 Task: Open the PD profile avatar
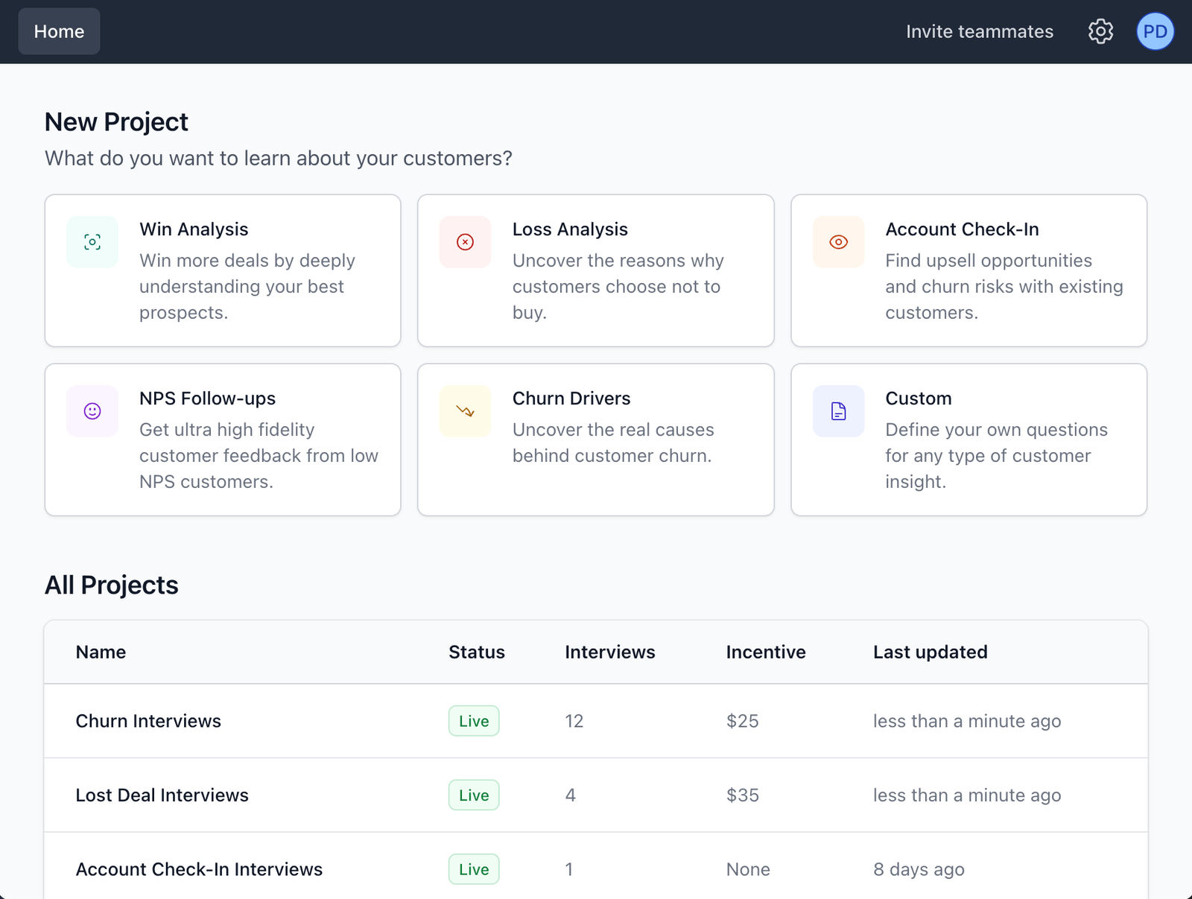point(1154,31)
